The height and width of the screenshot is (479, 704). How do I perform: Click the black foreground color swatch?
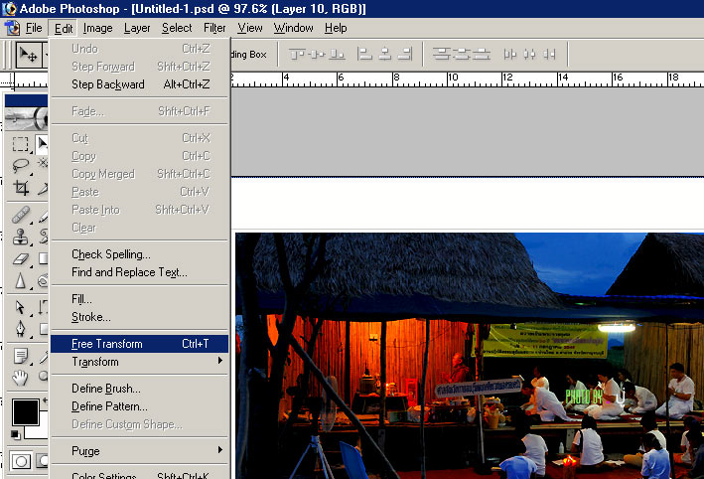pos(24,410)
